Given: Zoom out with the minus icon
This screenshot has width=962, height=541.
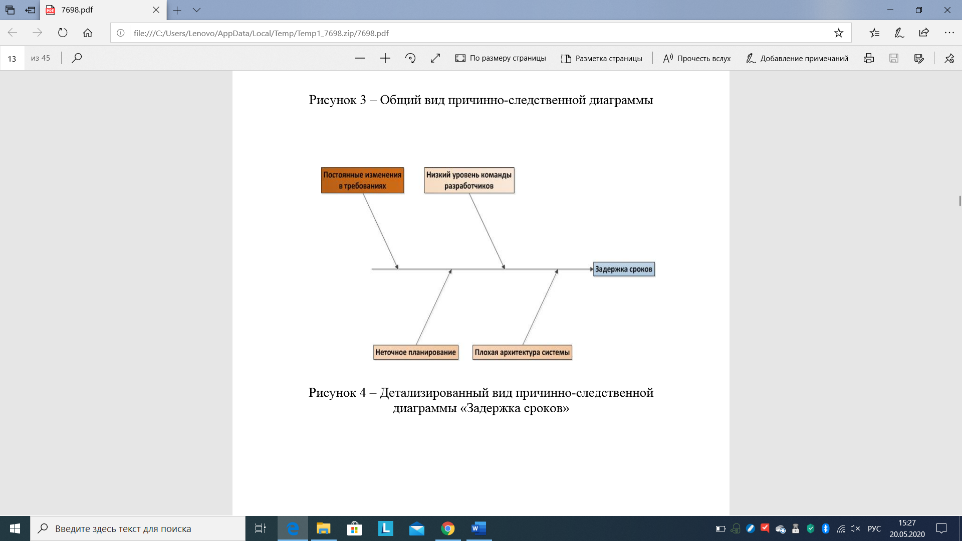Looking at the screenshot, I should [360, 58].
